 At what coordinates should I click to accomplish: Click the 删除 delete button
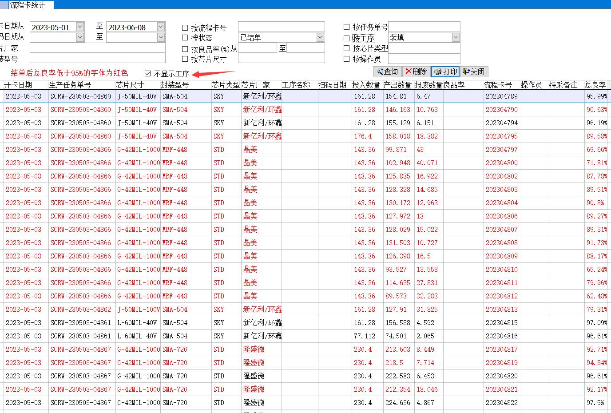tap(416, 71)
